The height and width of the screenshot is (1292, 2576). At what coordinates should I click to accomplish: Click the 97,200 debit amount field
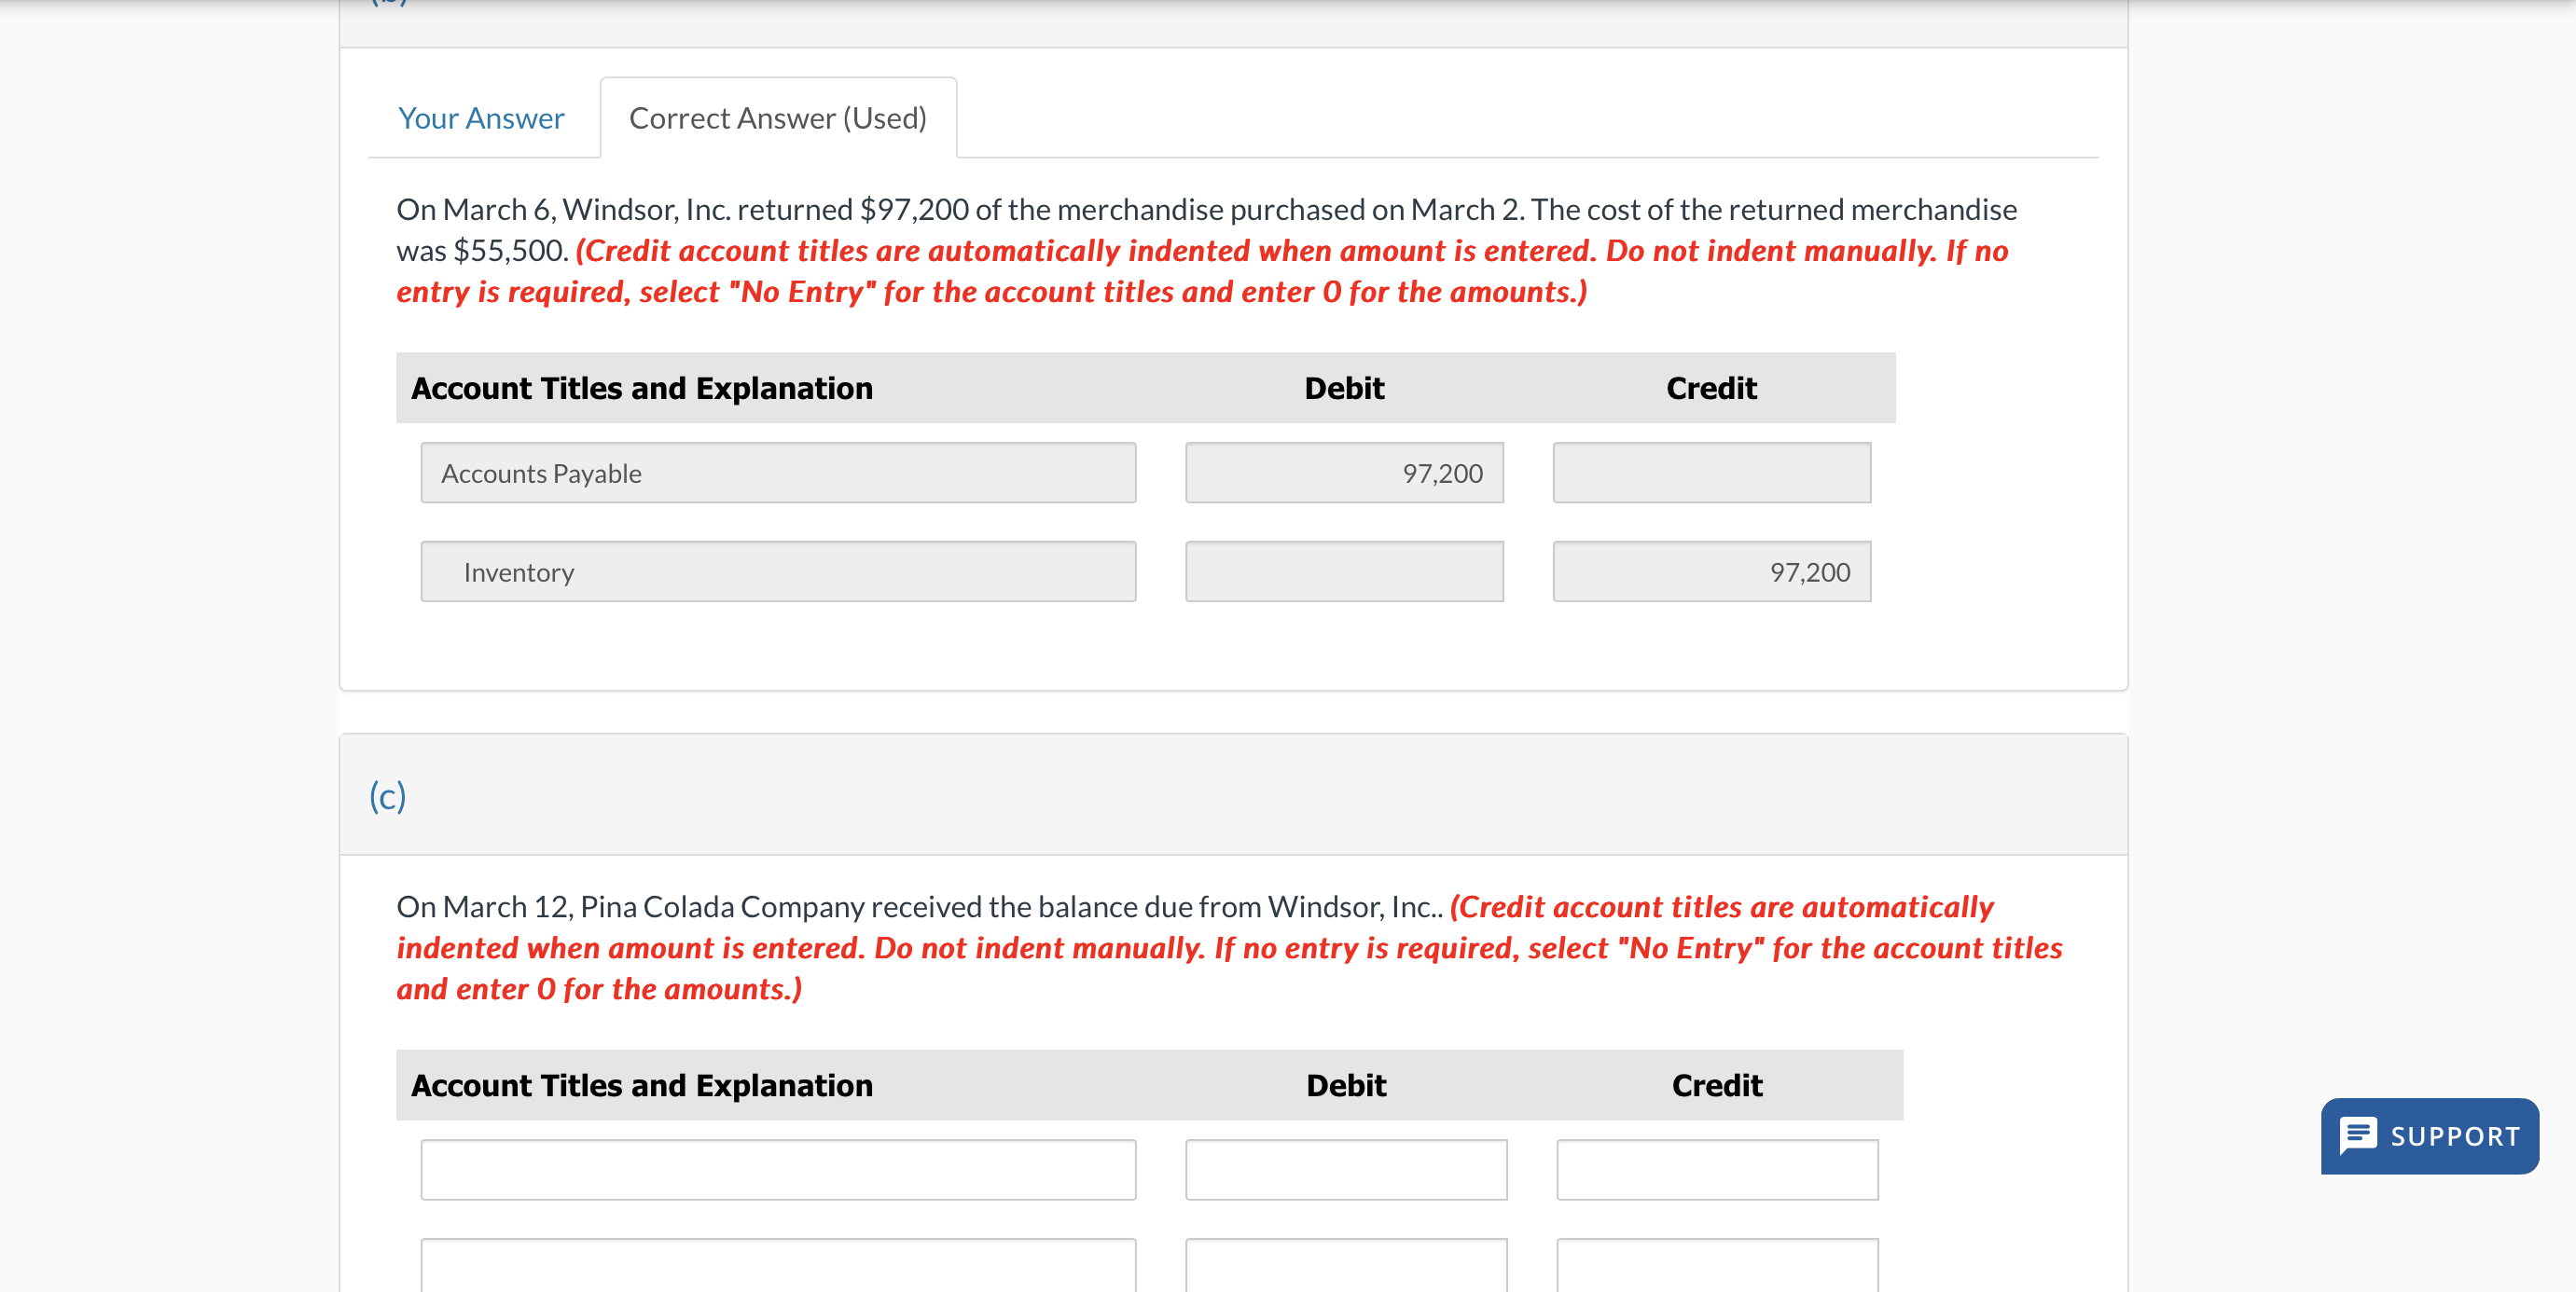click(x=1343, y=473)
